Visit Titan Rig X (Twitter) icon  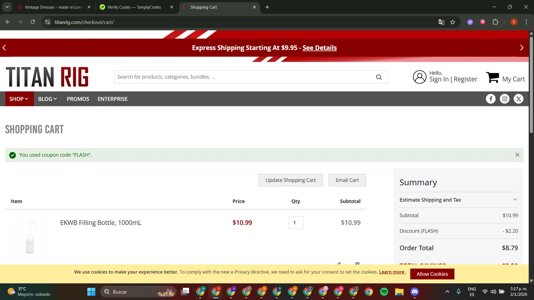[x=518, y=99]
